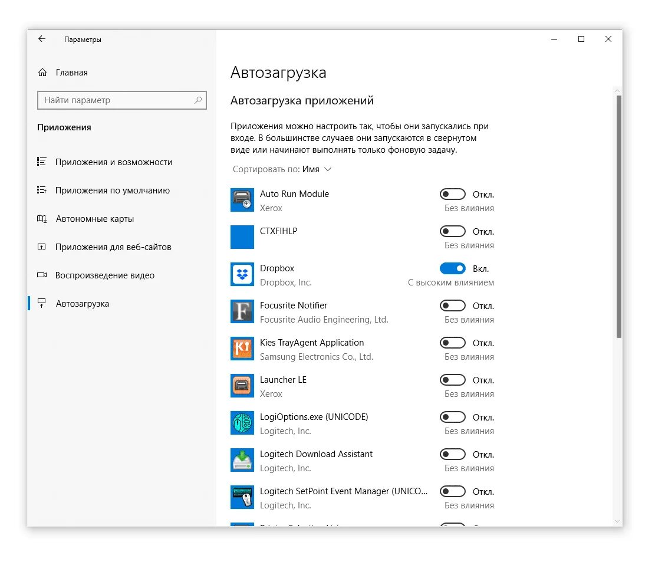Click the Приложения для веб-сайтов icon

pyautogui.click(x=41, y=247)
